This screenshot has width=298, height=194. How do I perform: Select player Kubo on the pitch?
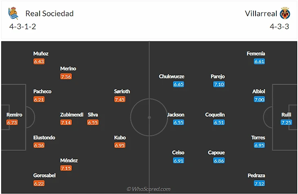pyautogui.click(x=120, y=138)
